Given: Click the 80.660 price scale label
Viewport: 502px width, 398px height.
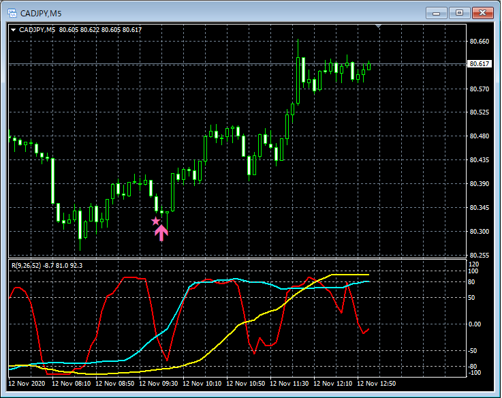Looking at the screenshot, I should [480, 42].
